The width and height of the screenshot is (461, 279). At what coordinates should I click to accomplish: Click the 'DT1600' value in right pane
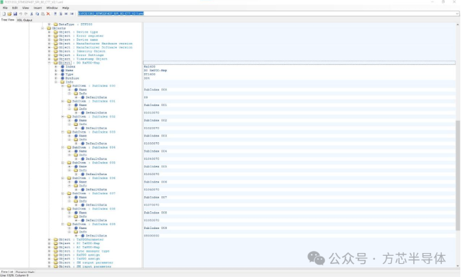click(x=150, y=75)
